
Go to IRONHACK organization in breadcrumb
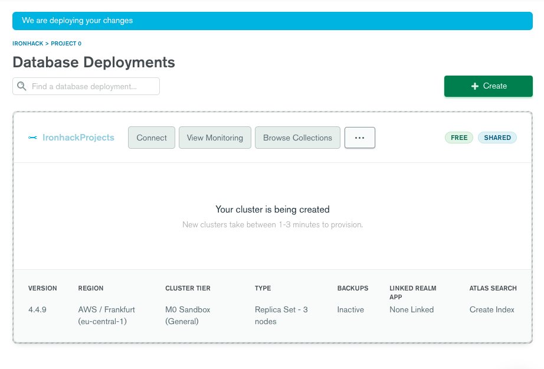28,44
